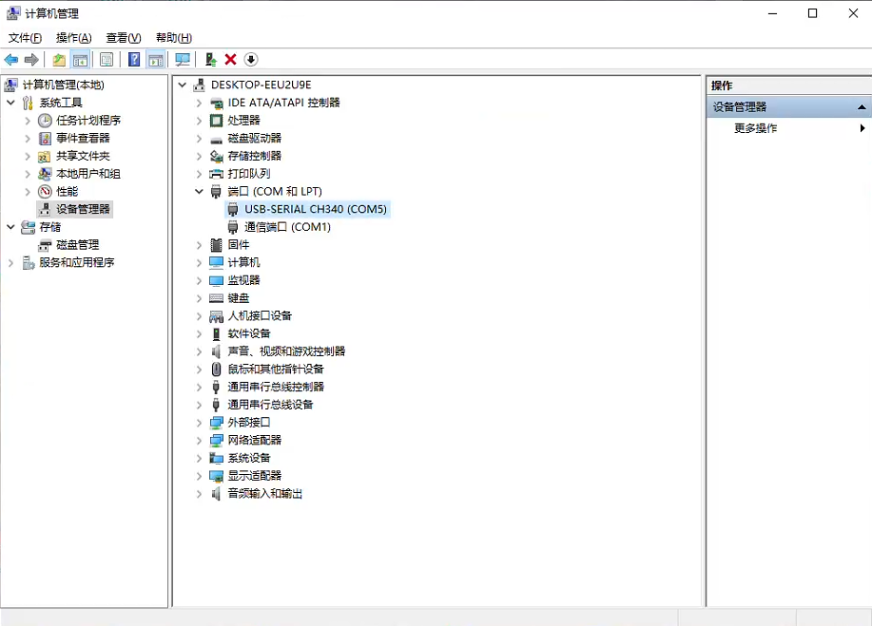Select 磁盘管理 in the left tree
The height and width of the screenshot is (626, 872).
tap(77, 245)
